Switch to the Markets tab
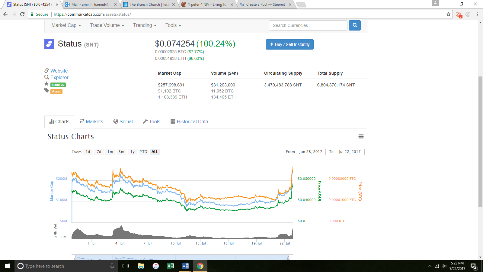 pyautogui.click(x=91, y=121)
